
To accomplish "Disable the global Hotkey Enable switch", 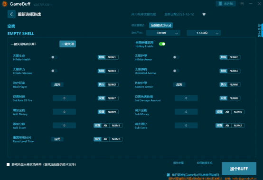I will point(162,44).
